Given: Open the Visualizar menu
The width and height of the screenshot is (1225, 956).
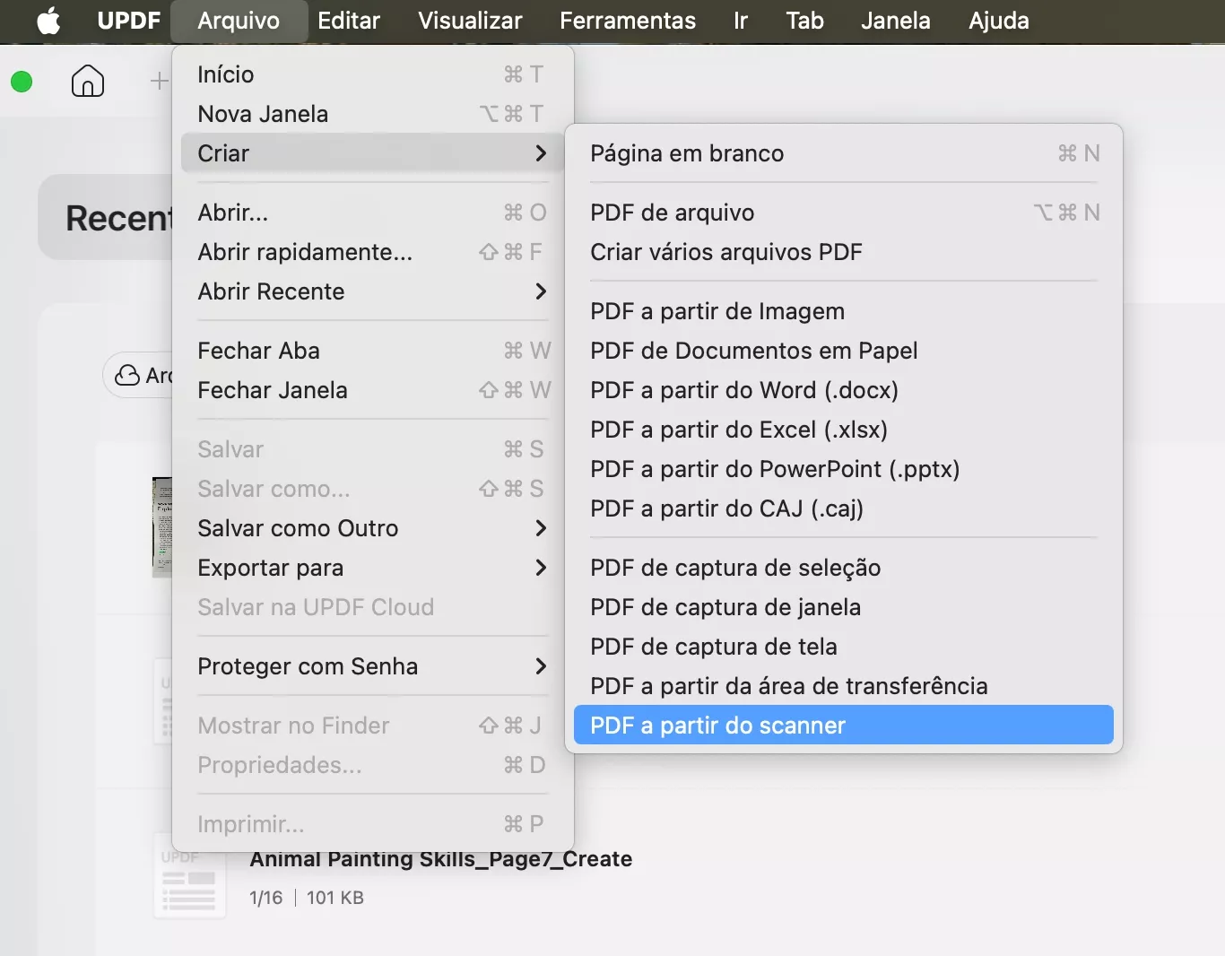Looking at the screenshot, I should (470, 21).
